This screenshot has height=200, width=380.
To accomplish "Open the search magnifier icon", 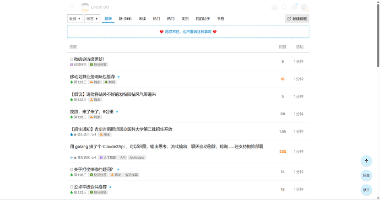I will point(284,7).
